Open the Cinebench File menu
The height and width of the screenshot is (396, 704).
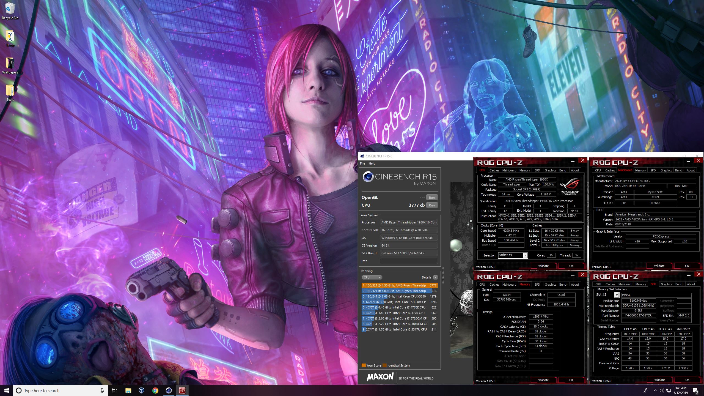(362, 163)
